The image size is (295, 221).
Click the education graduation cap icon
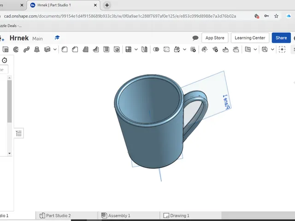pyautogui.click(x=57, y=38)
